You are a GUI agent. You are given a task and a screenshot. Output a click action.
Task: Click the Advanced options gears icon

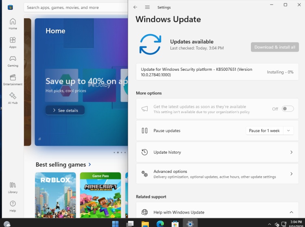[144, 174]
